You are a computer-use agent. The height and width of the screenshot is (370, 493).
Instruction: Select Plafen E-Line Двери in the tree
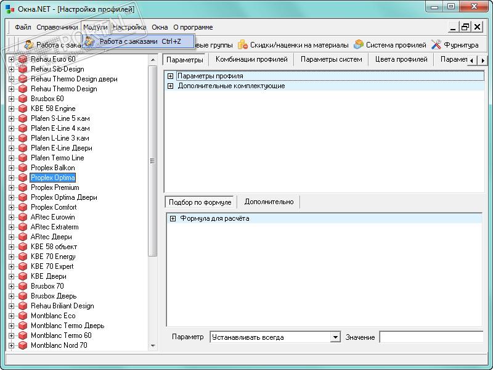click(61, 148)
